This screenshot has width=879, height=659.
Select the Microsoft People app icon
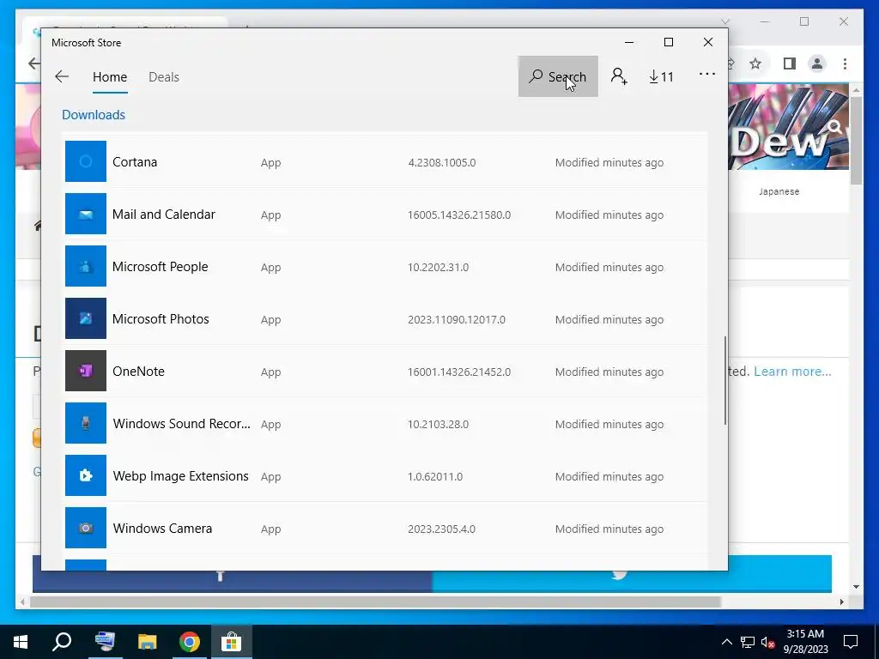pyautogui.click(x=85, y=266)
